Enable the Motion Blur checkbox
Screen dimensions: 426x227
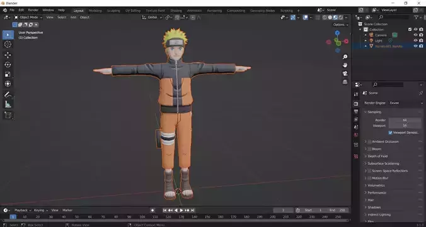(x=369, y=178)
